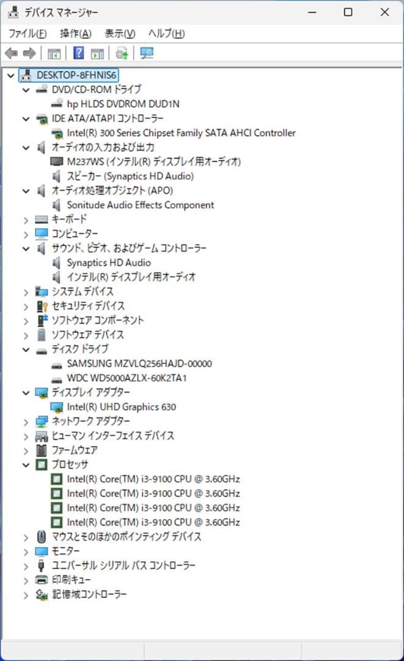Select サウンド、ビデオ、およびゲーム コントローラー category

pyautogui.click(x=129, y=248)
